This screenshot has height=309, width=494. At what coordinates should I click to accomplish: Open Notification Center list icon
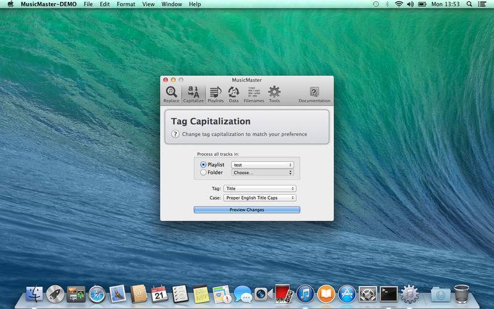coord(482,4)
